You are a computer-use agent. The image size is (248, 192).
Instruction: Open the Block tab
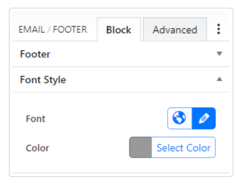click(118, 30)
